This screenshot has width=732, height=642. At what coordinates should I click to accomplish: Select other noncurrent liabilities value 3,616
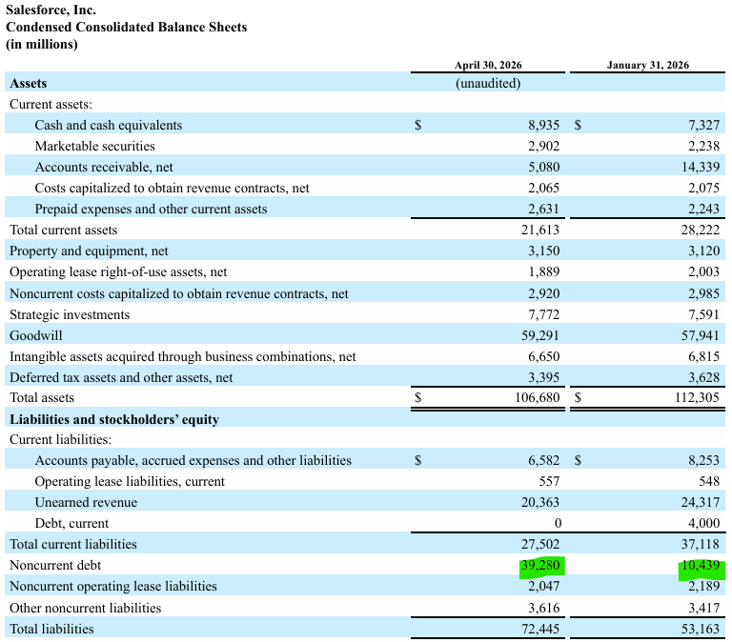[x=544, y=609]
